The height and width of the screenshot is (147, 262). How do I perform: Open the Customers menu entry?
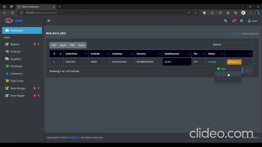[x=22, y=73]
